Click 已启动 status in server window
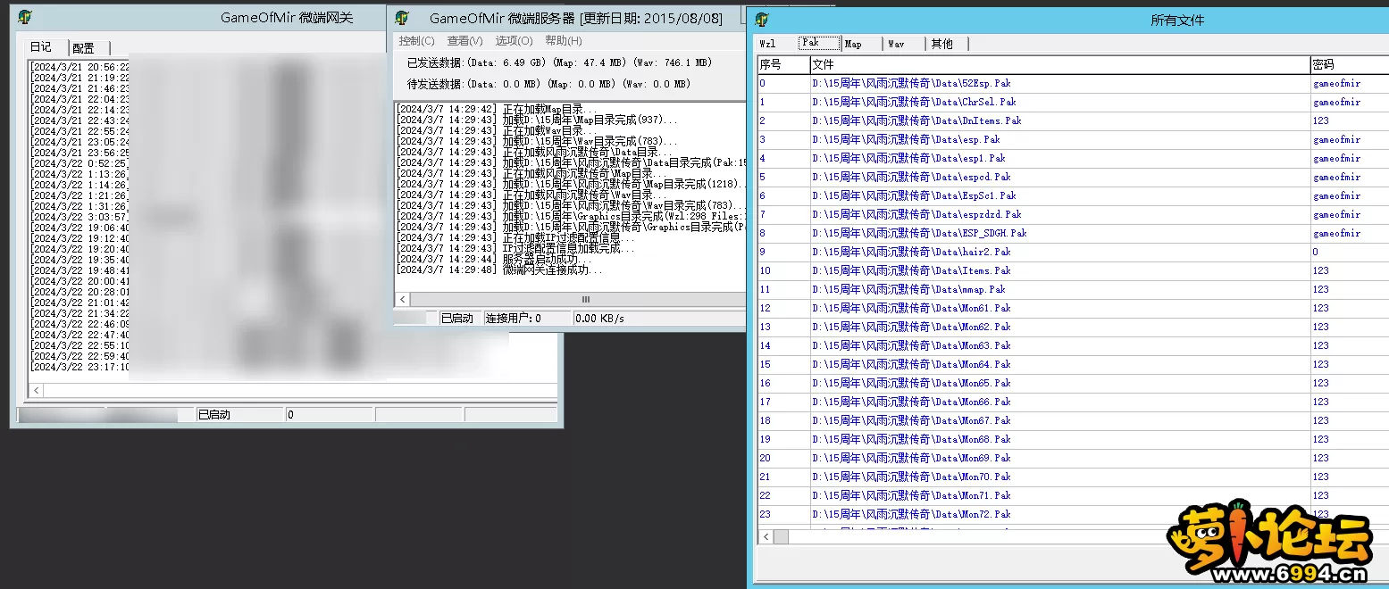The height and width of the screenshot is (589, 1389). click(x=460, y=318)
